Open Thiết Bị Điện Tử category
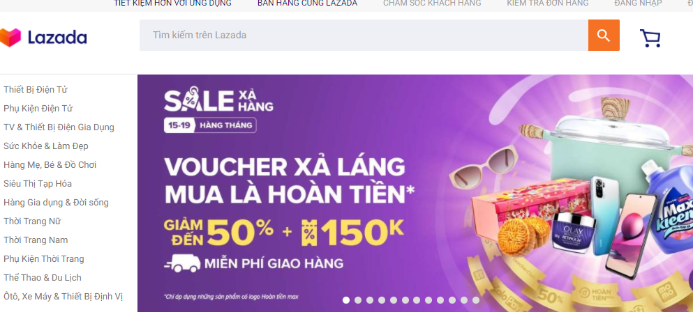693x312 pixels. (x=36, y=90)
